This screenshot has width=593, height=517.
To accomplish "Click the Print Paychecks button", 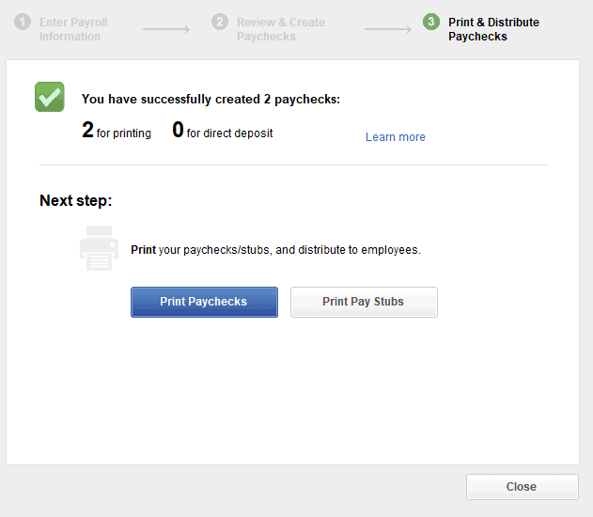I will [x=204, y=302].
